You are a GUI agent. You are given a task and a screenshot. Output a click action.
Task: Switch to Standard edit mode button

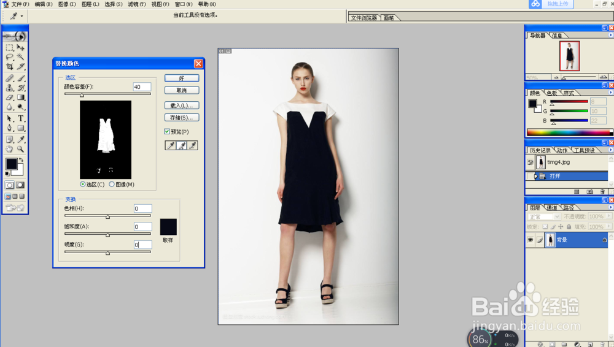(x=10, y=185)
